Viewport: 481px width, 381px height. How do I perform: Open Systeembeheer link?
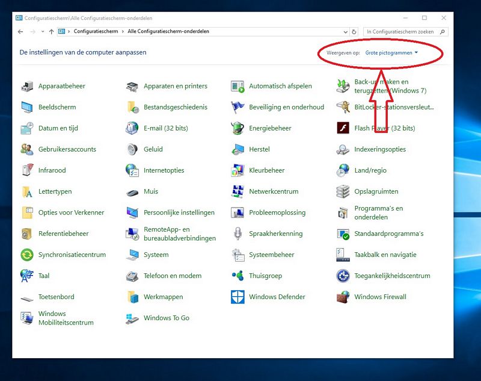tap(272, 255)
